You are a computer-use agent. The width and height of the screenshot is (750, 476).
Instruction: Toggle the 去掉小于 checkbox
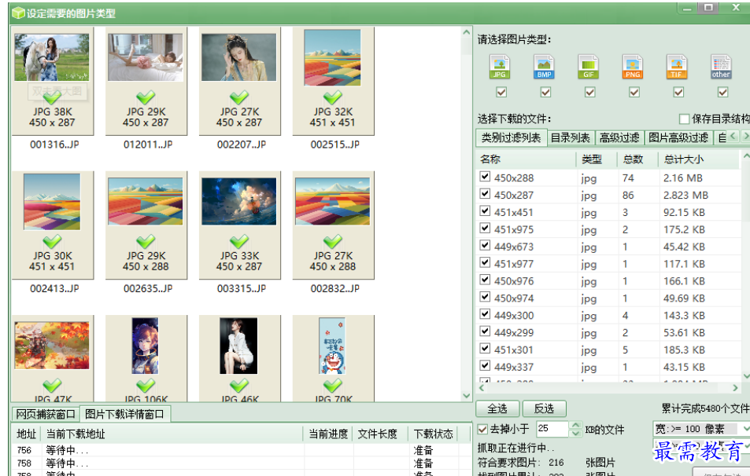coord(483,430)
